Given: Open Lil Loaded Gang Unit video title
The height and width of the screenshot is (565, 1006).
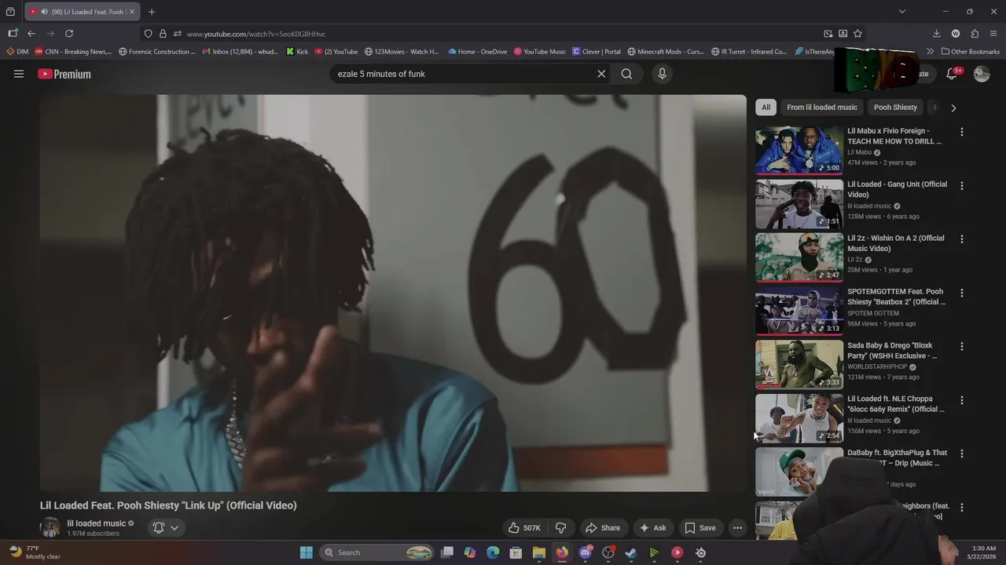Looking at the screenshot, I should (x=897, y=189).
